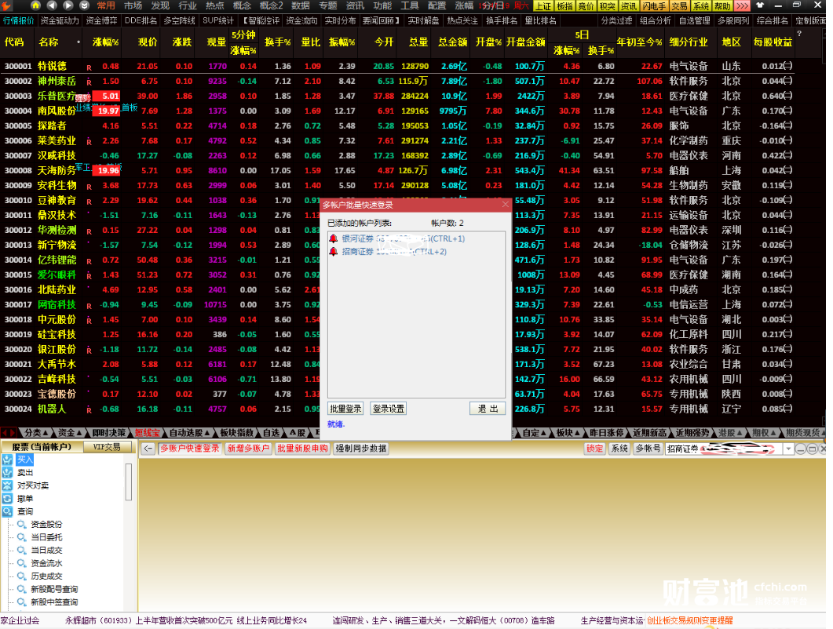
Task: Open the 招商证券 account dropdown
Action: (x=788, y=449)
